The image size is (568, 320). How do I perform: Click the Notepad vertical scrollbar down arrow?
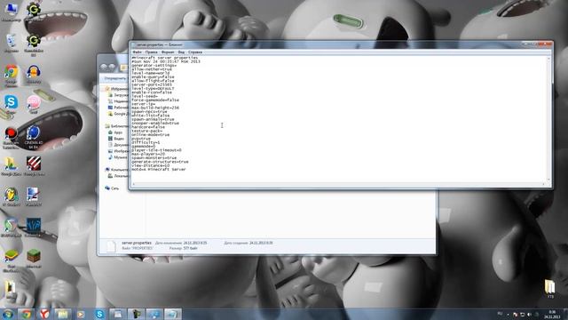(548, 180)
